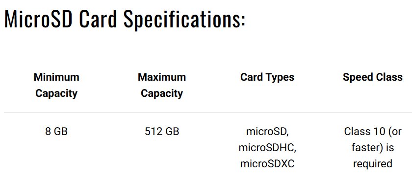Click the MicroSD Card Specifications heading
The image size is (412, 180).
click(x=125, y=20)
